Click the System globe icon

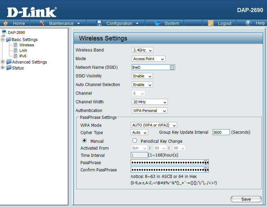(157, 23)
